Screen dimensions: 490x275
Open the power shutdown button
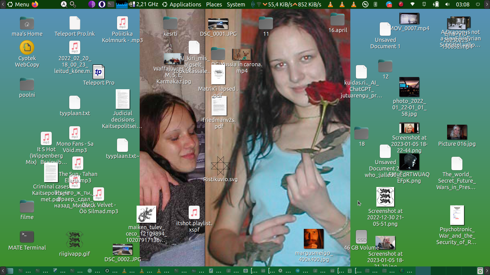click(478, 4)
